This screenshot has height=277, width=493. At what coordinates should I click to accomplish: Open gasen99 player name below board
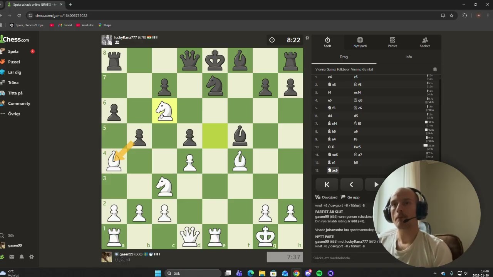126,254
